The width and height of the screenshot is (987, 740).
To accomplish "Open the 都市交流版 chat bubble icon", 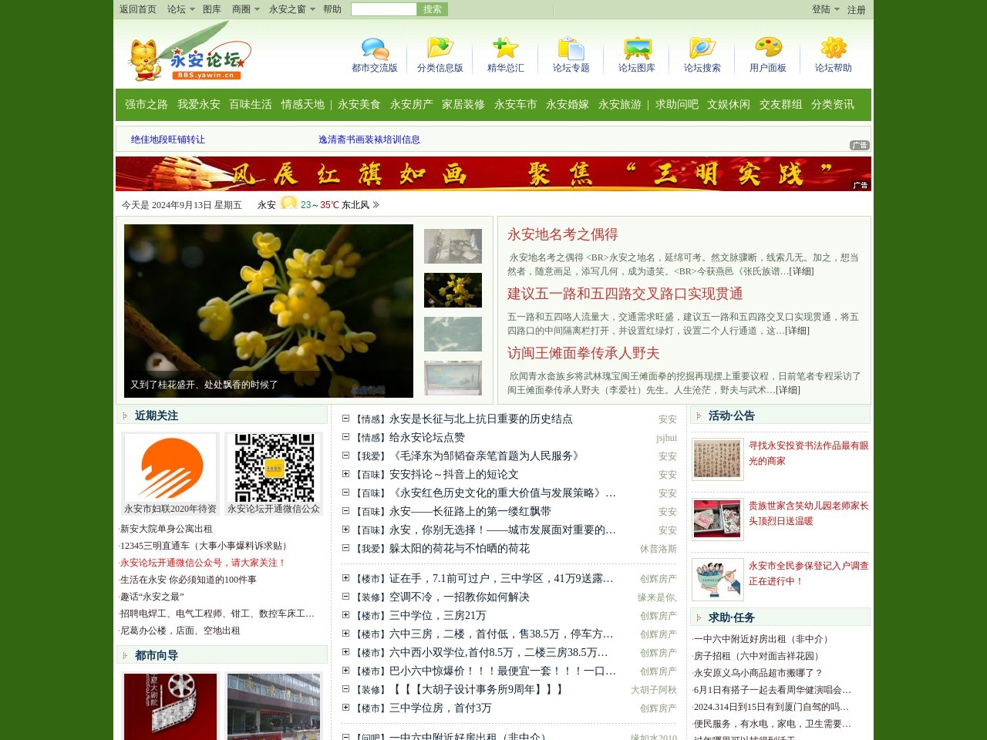I will [x=375, y=49].
